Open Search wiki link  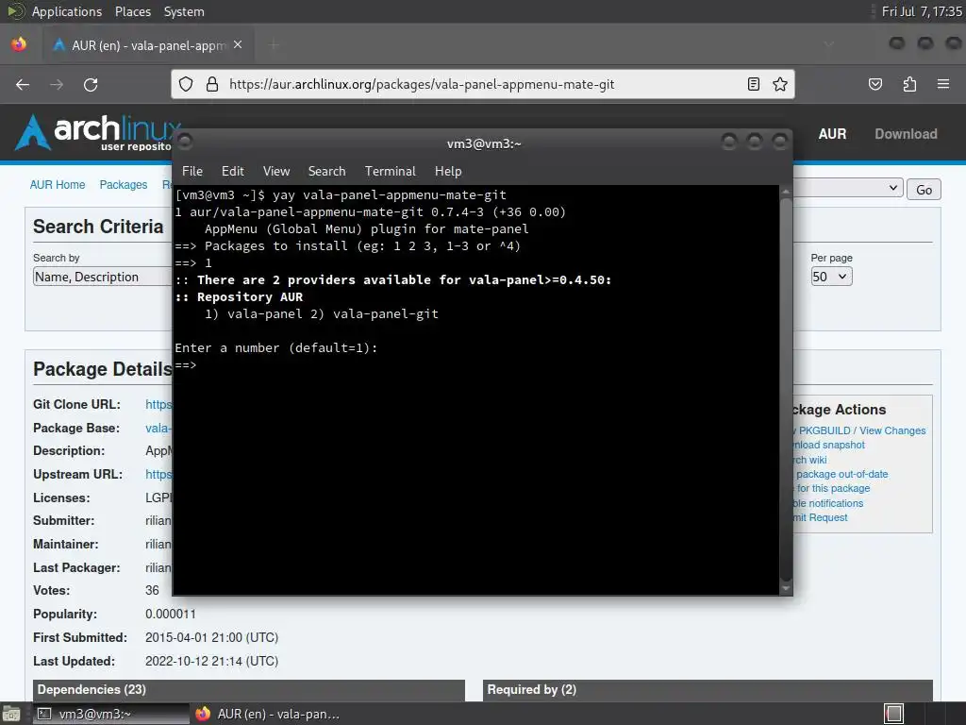pyautogui.click(x=810, y=460)
